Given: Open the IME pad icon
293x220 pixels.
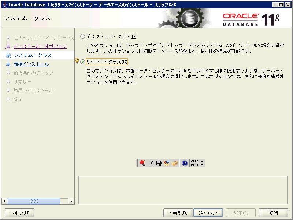Looking at the screenshot, I should 167,164.
